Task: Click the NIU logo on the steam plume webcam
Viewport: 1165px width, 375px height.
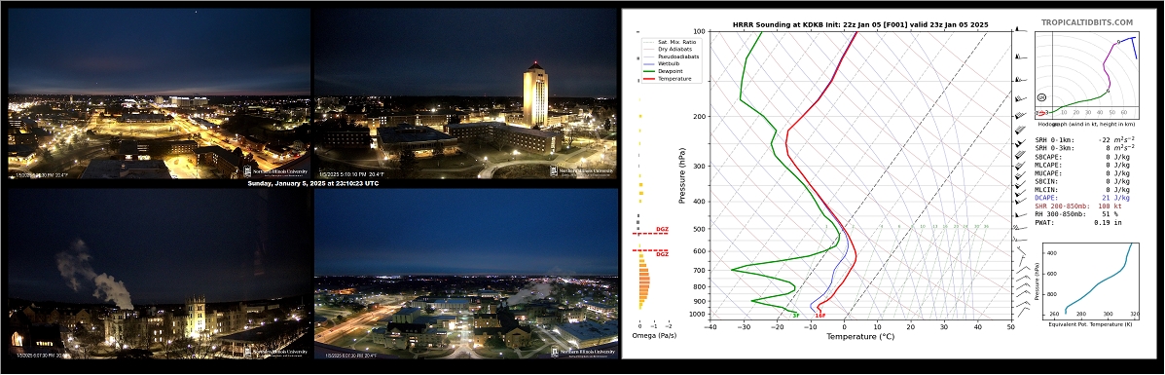Action: click(x=274, y=352)
